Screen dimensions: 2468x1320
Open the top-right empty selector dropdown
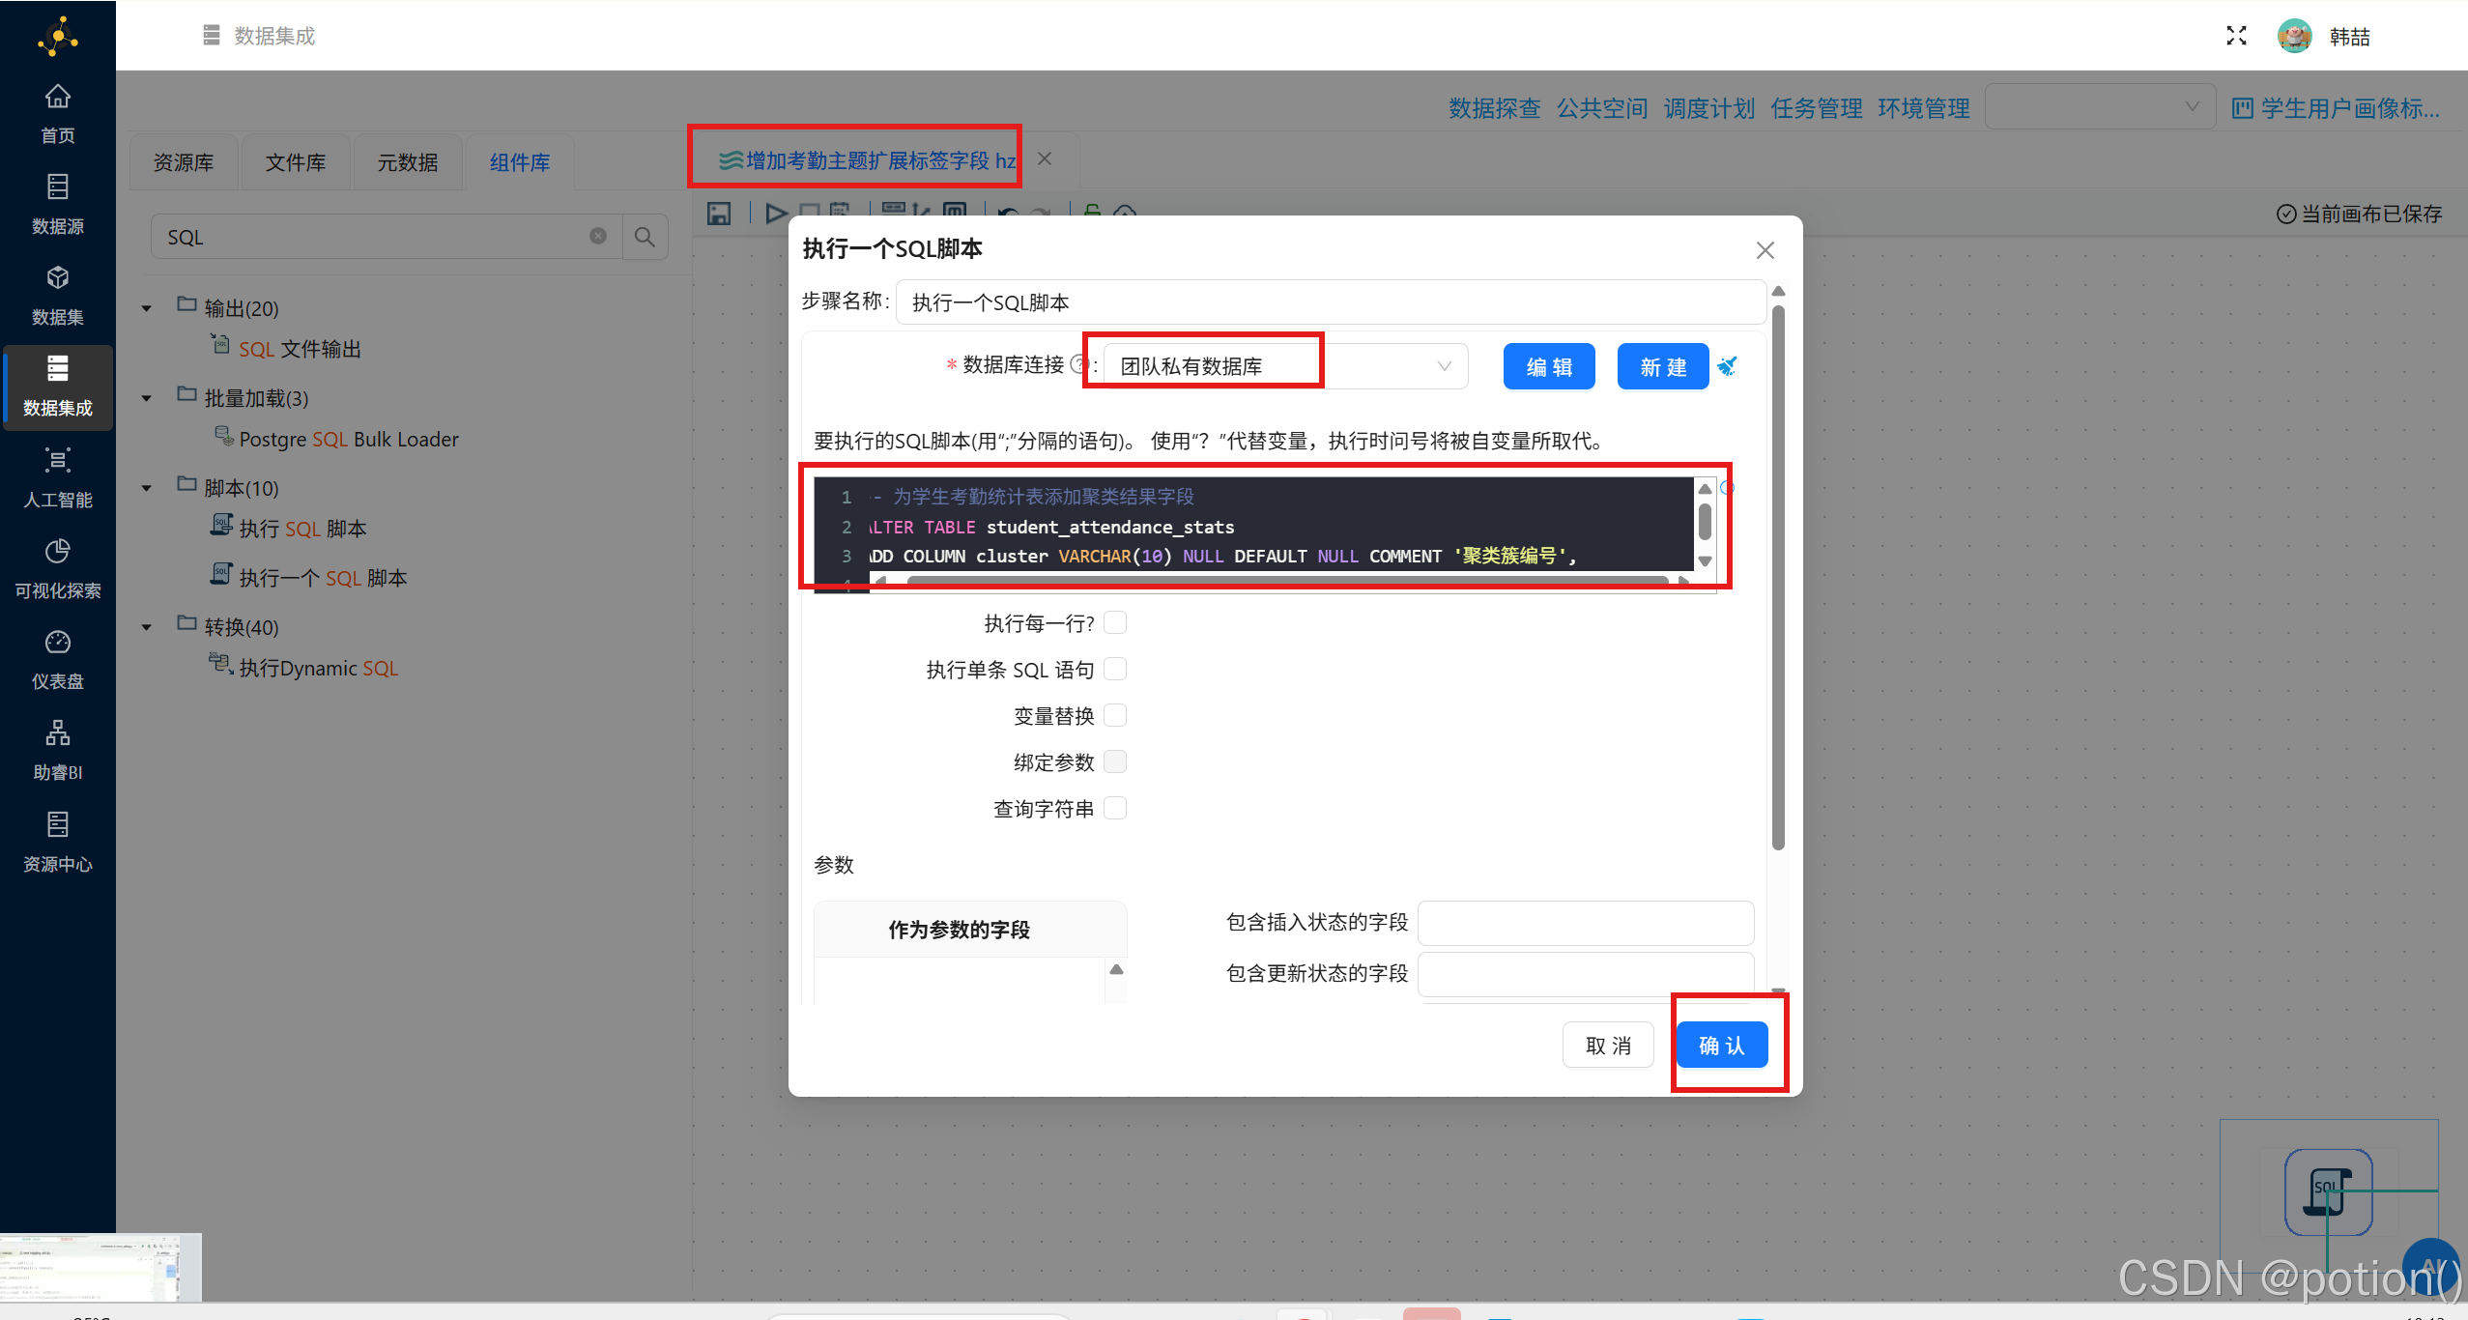point(2101,106)
